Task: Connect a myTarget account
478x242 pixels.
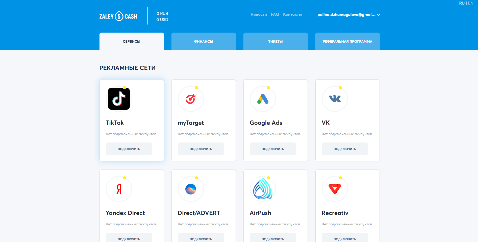Action: coord(201,149)
